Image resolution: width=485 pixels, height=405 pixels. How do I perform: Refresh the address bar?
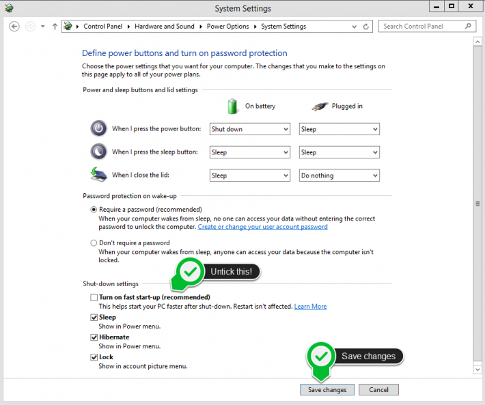click(x=366, y=27)
